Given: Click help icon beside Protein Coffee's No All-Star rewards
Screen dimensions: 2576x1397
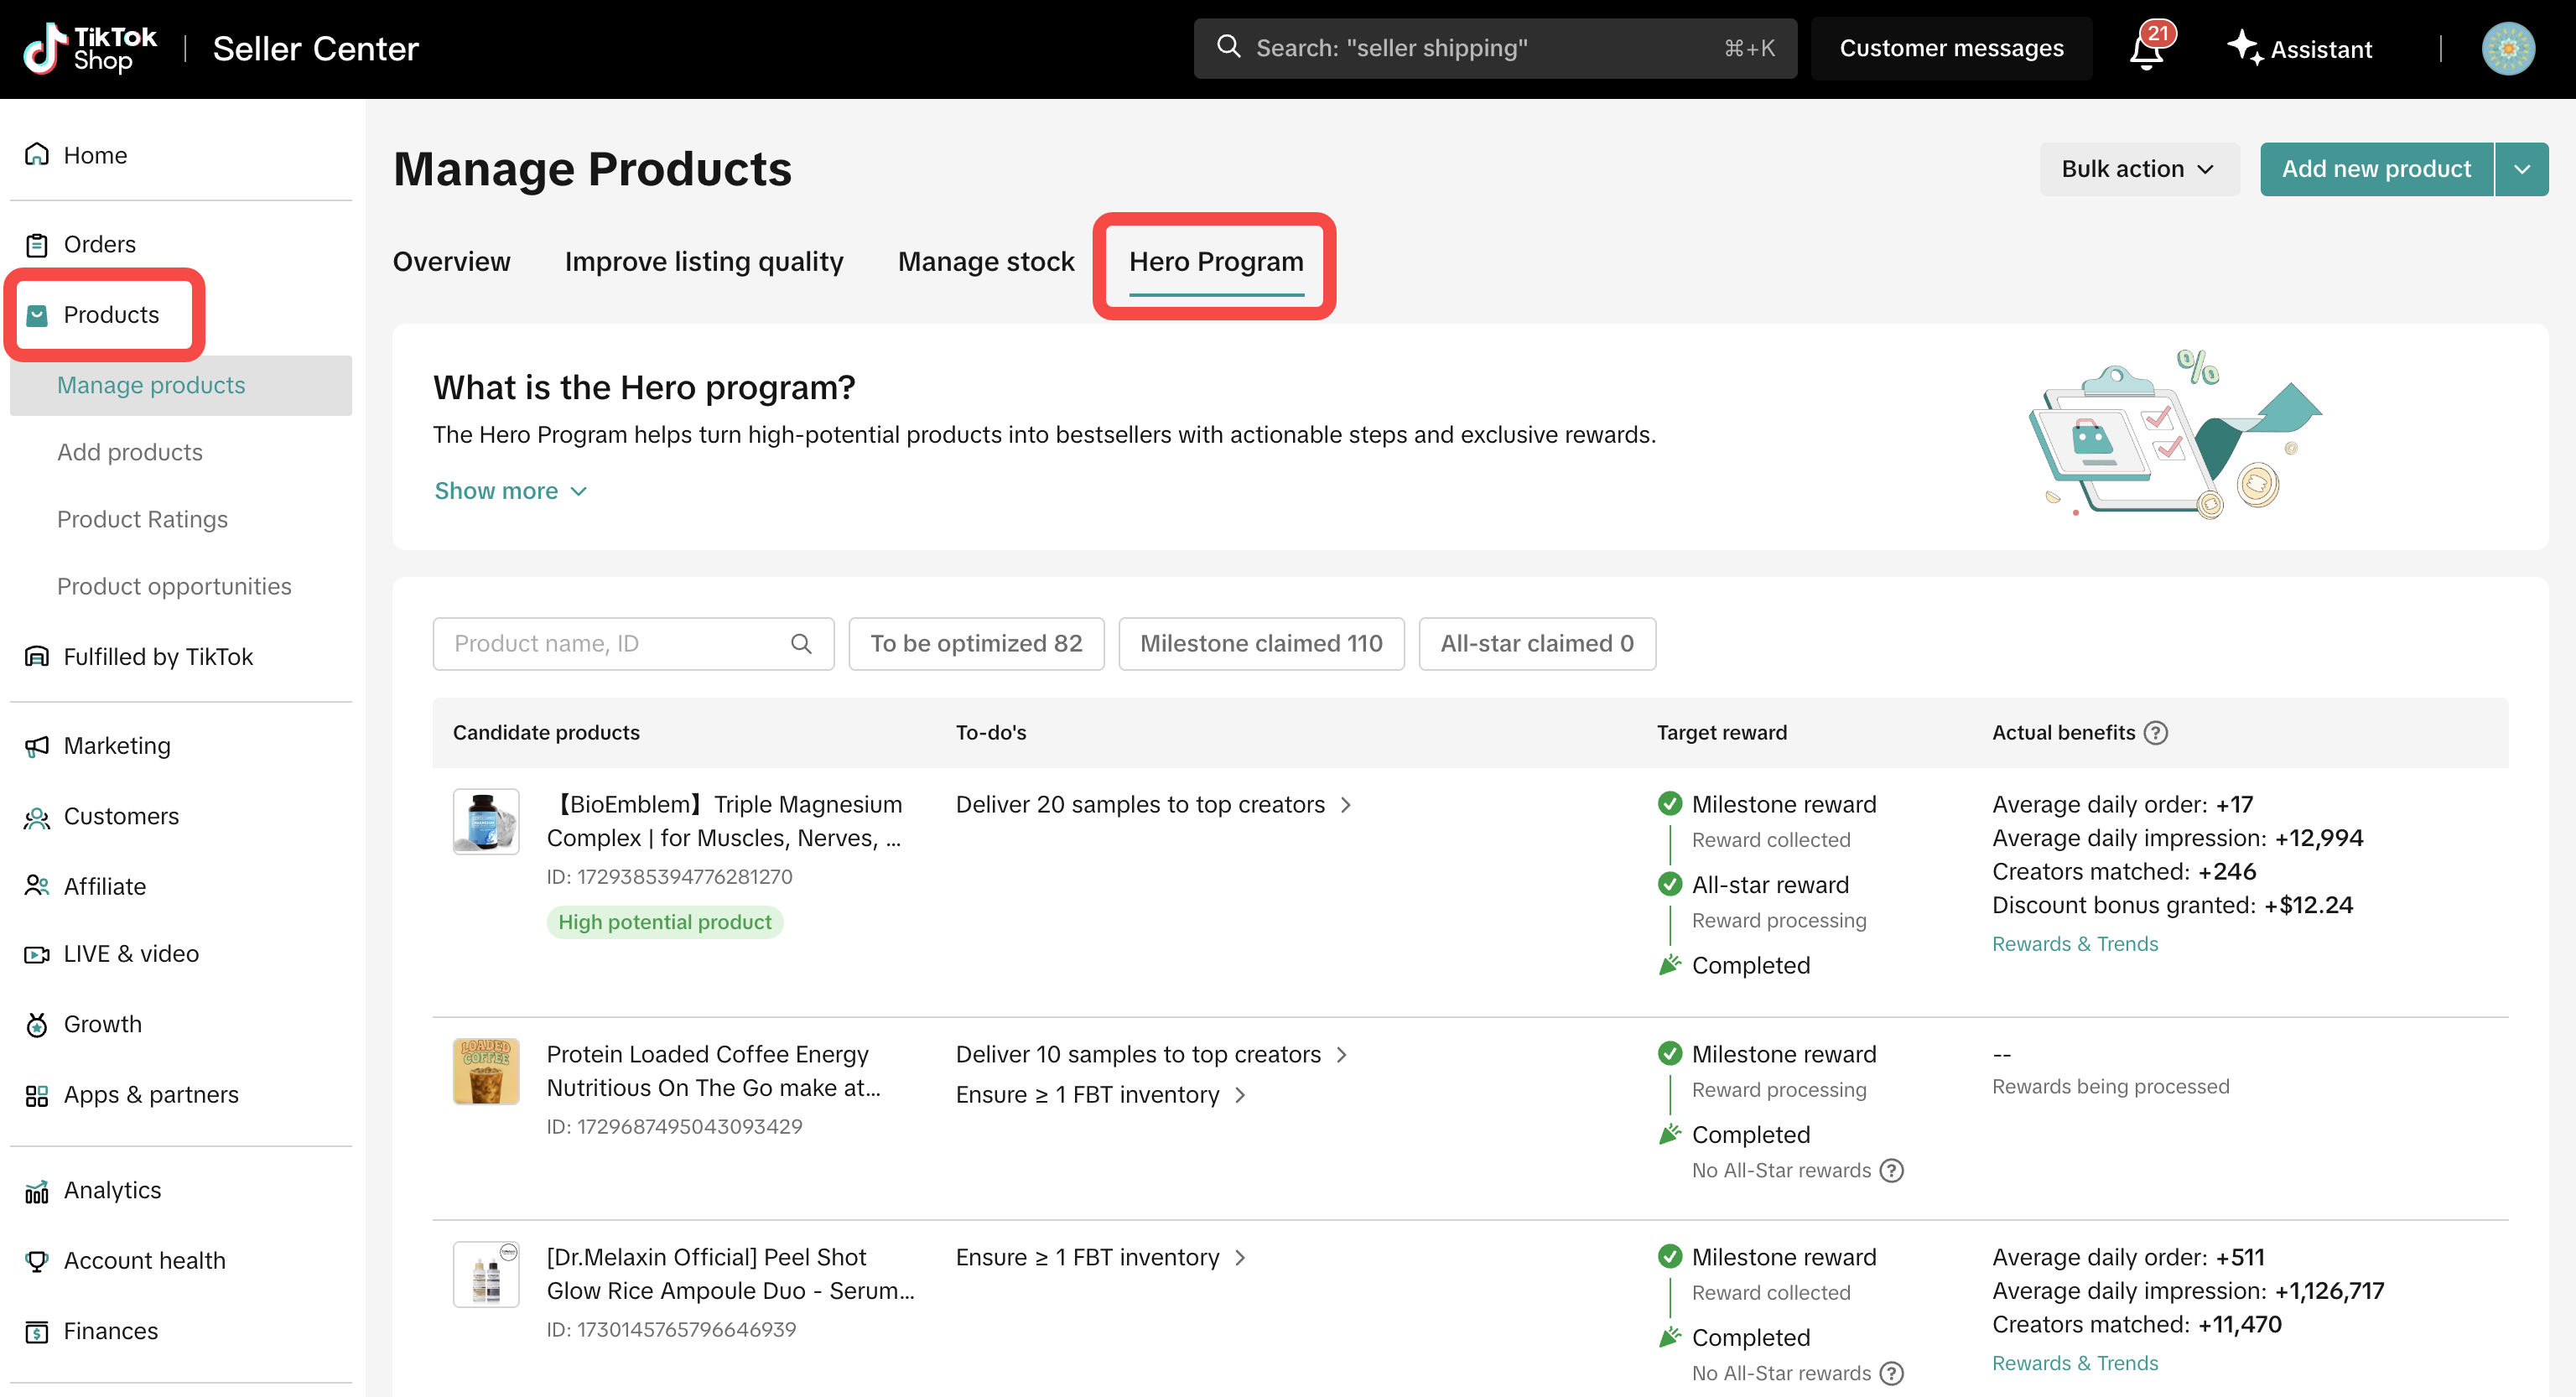Looking at the screenshot, I should (1891, 1170).
